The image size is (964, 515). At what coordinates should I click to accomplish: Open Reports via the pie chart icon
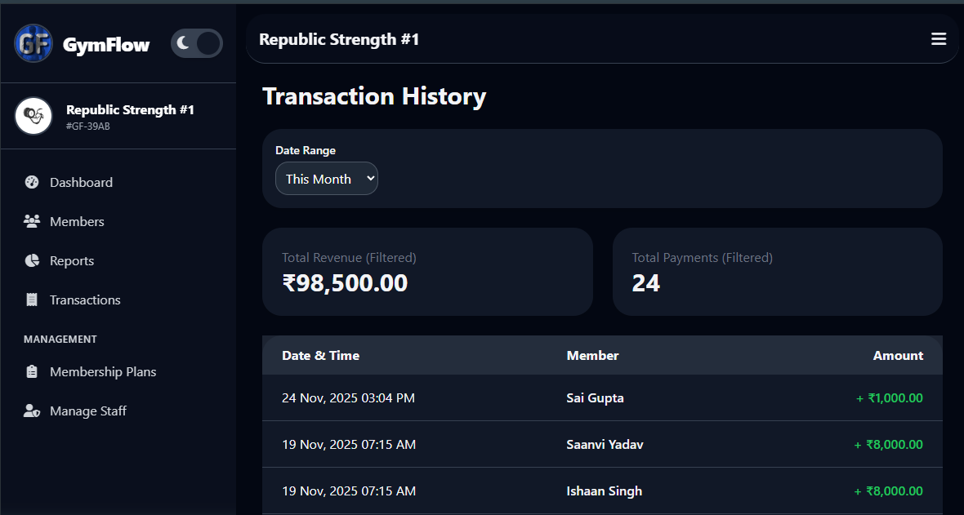(31, 260)
